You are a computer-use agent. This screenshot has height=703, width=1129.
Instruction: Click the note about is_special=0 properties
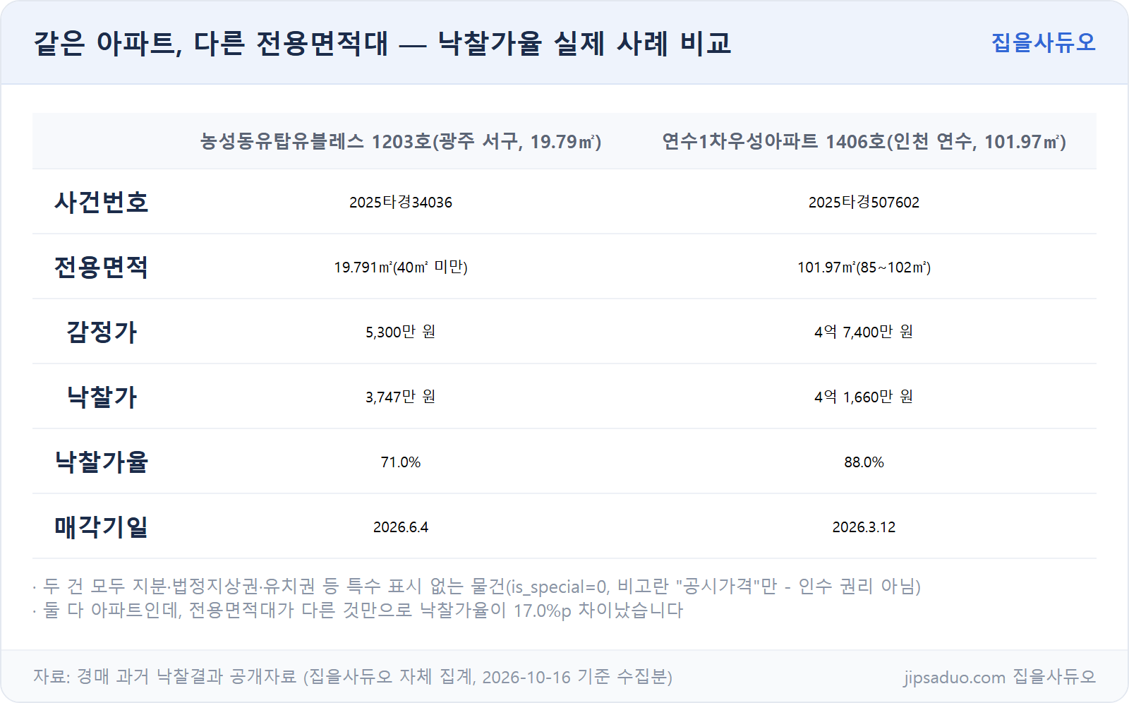point(477,587)
